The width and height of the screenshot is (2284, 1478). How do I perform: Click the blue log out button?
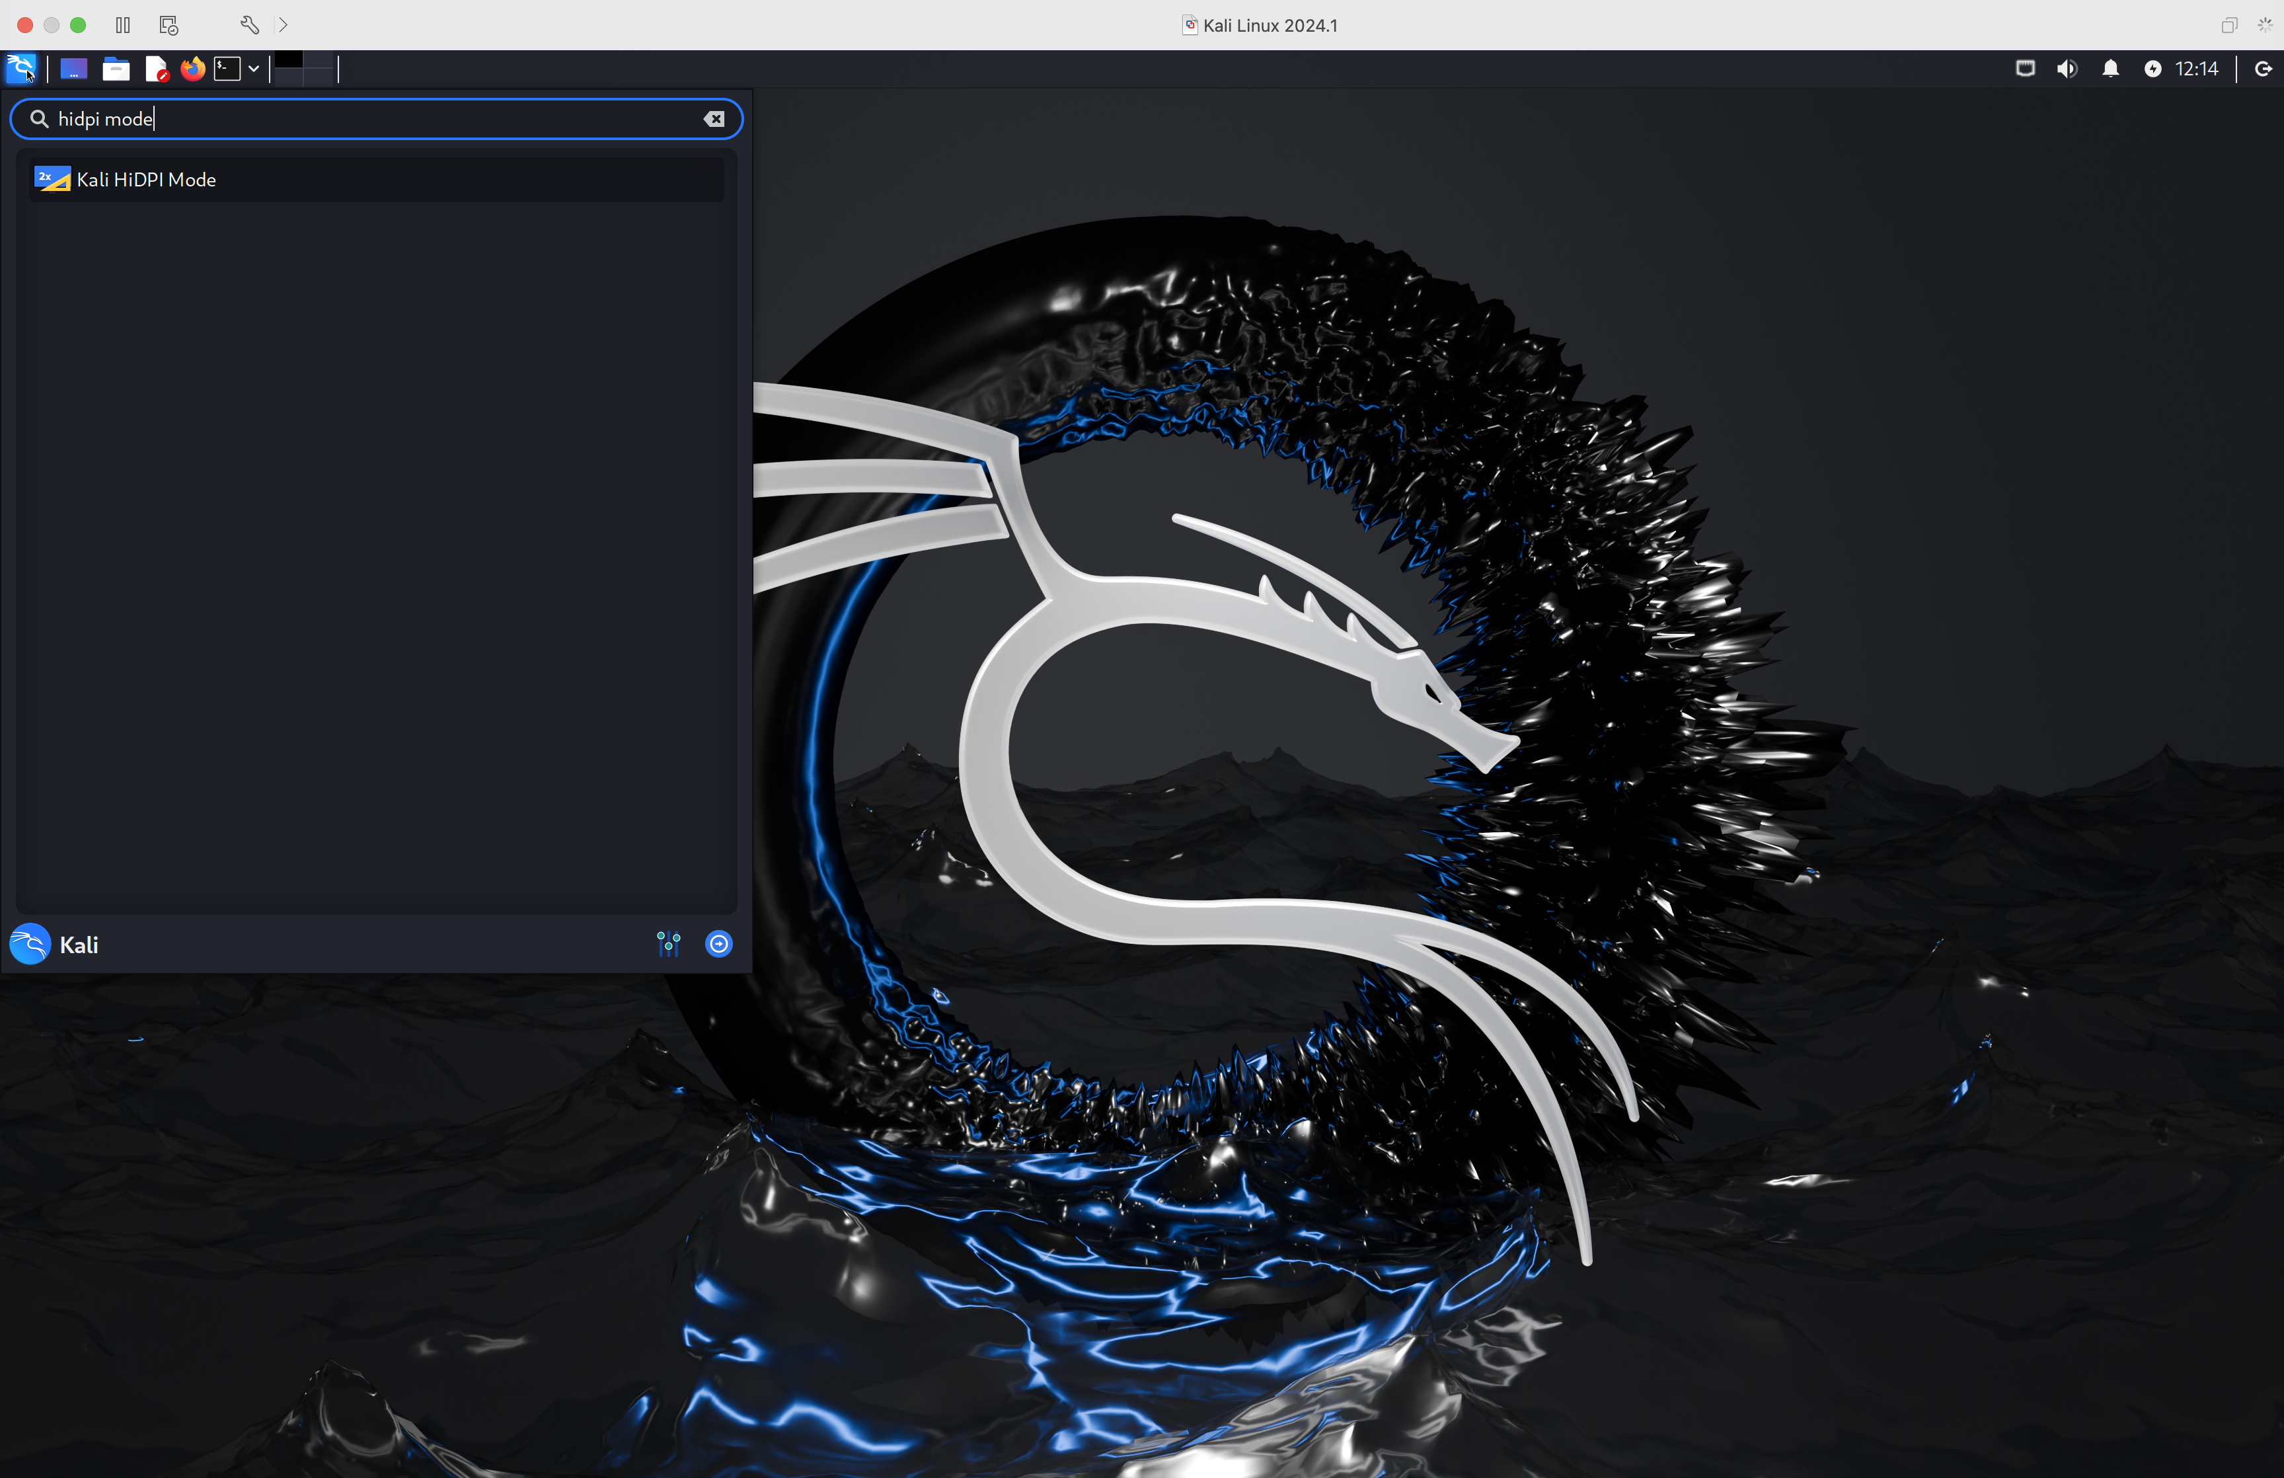[718, 945]
